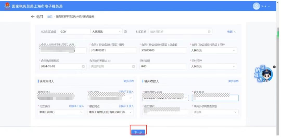Select the 境内外机构是否关联 dropdown

[x=215, y=112]
